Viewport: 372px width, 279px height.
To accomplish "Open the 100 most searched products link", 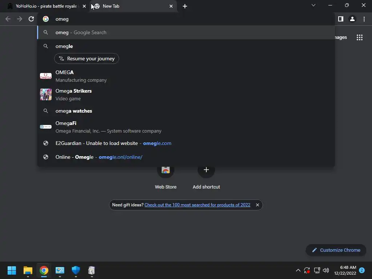I will pyautogui.click(x=197, y=205).
